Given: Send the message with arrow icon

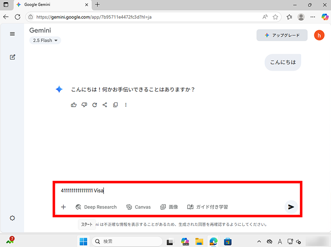Looking at the screenshot, I should click(x=291, y=207).
